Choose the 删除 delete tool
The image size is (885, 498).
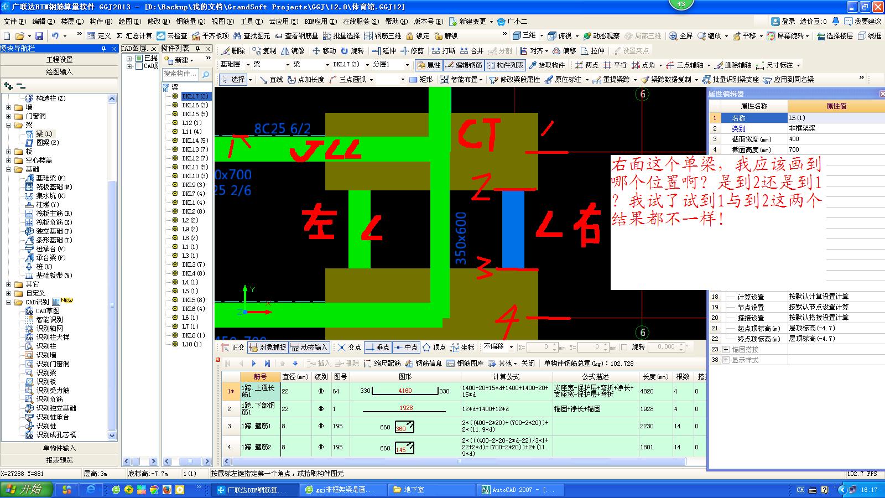click(x=233, y=50)
